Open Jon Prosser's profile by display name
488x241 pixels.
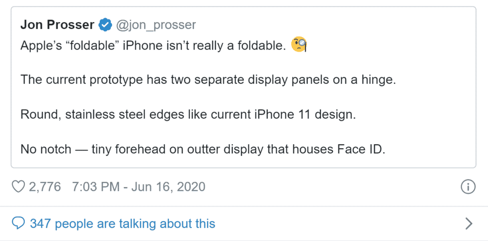57,25
